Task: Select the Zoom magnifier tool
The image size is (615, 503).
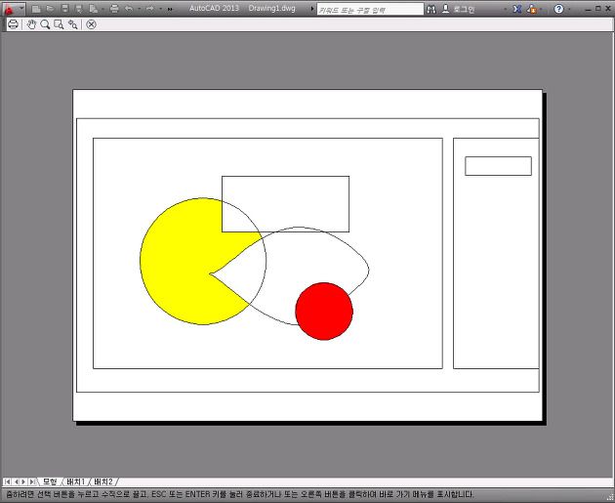Action: click(x=45, y=24)
